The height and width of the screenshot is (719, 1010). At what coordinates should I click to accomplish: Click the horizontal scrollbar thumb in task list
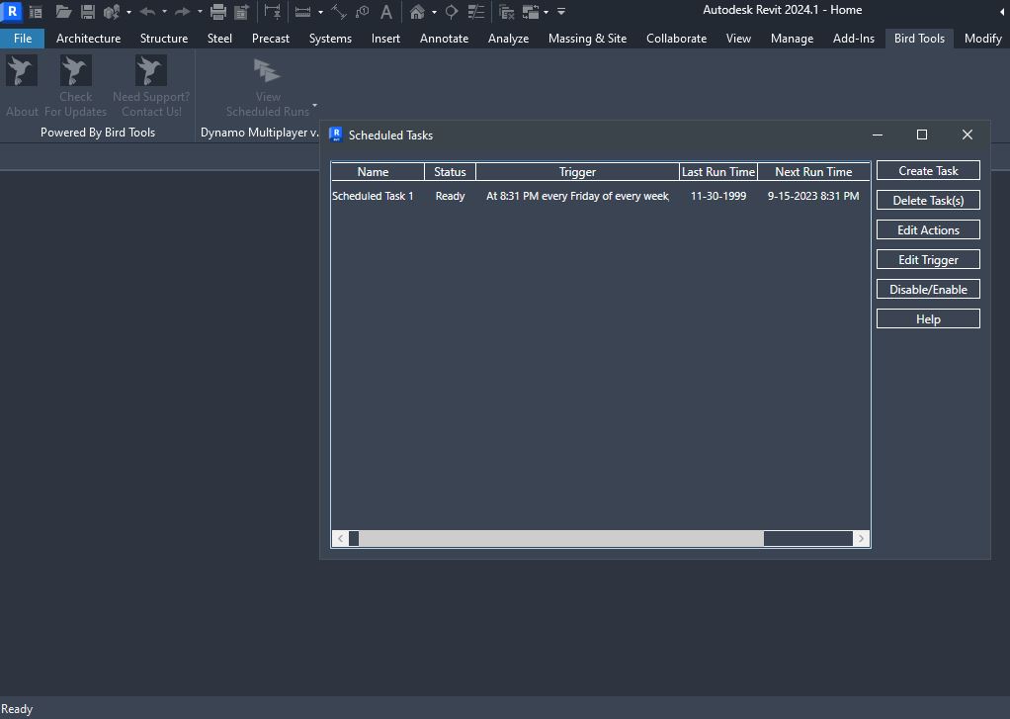561,538
